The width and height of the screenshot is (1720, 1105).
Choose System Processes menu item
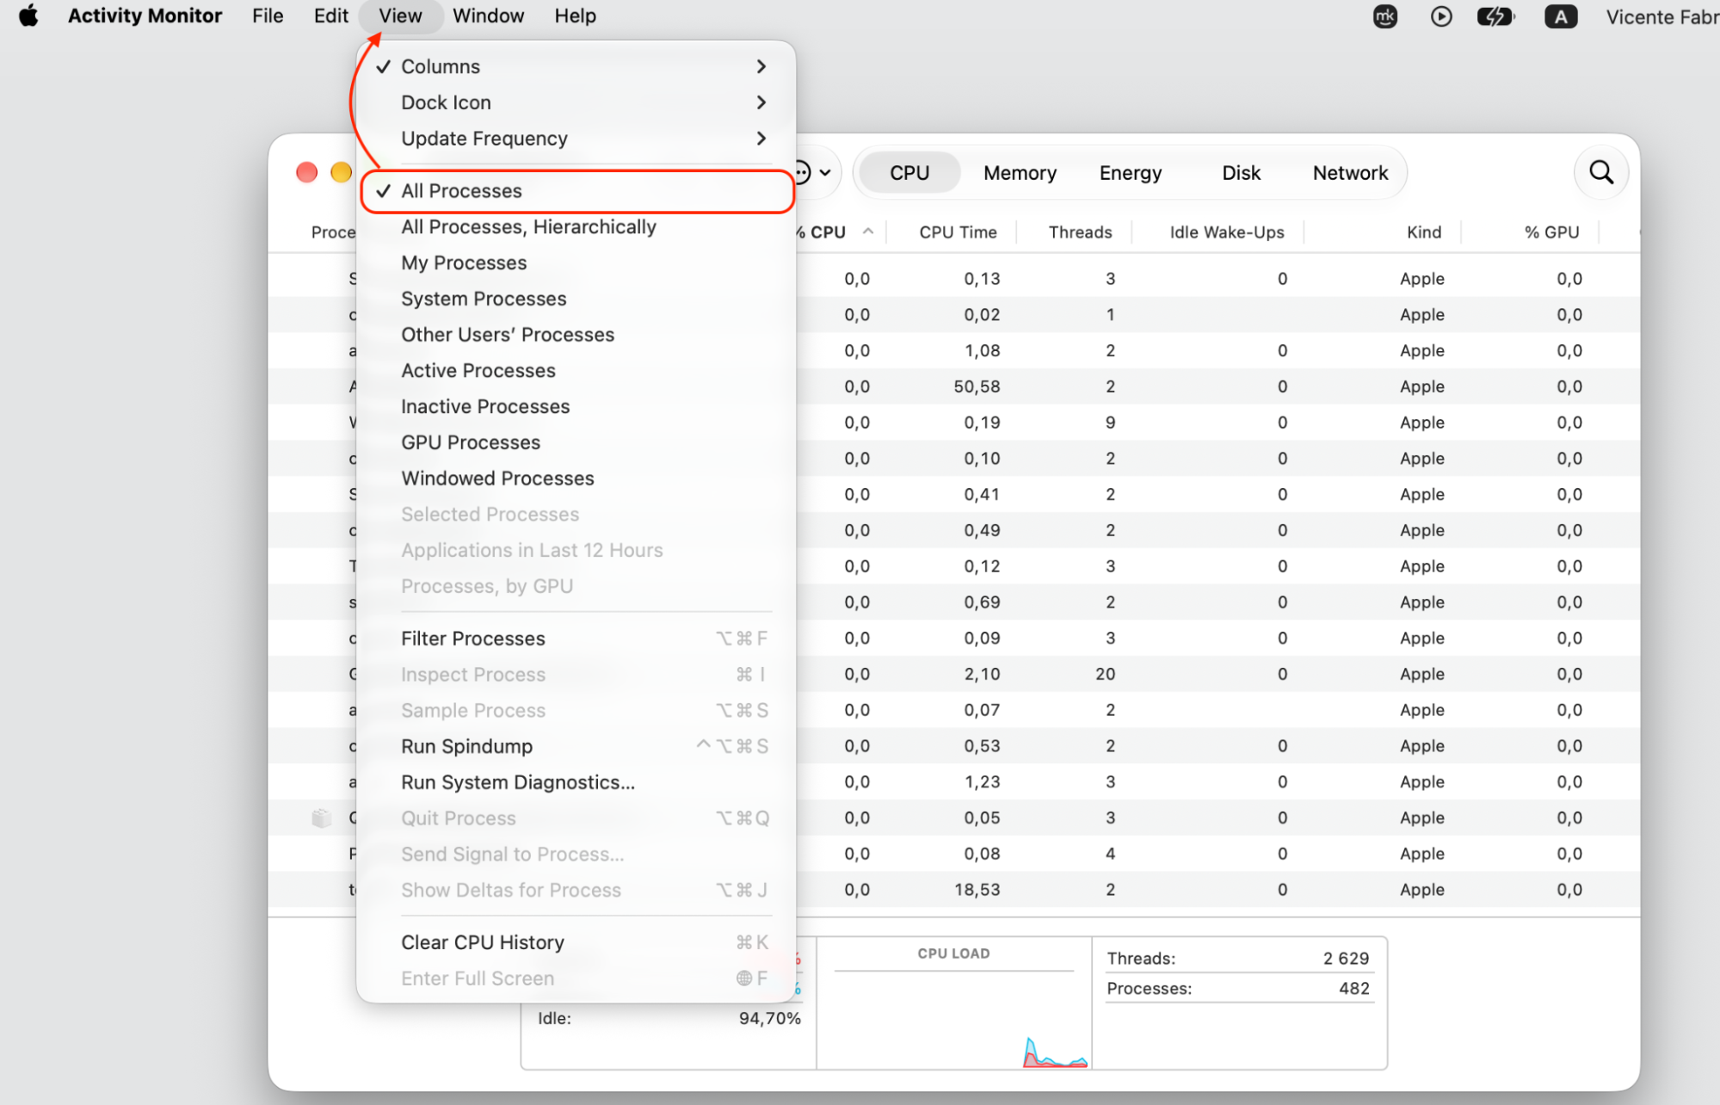pyautogui.click(x=576, y=299)
